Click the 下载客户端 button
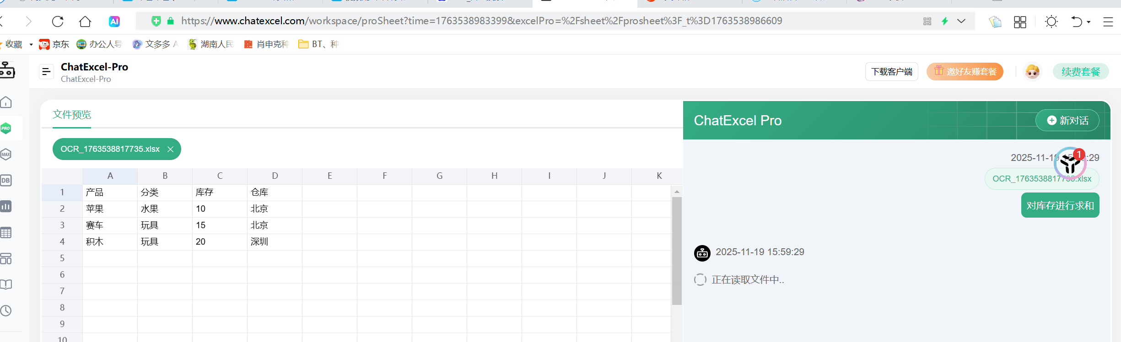 [x=891, y=72]
